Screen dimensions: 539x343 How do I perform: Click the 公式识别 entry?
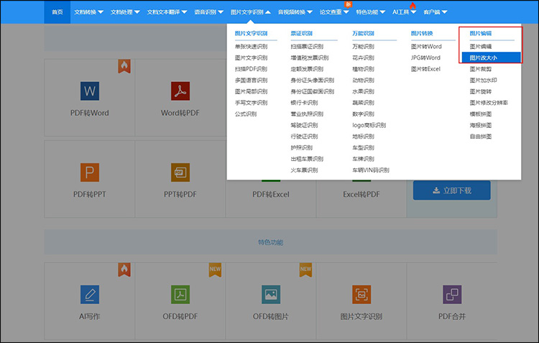pos(246,114)
